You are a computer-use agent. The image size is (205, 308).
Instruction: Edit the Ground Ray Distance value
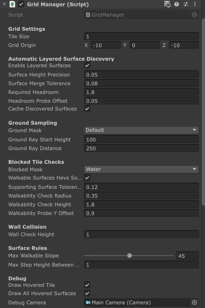click(141, 148)
